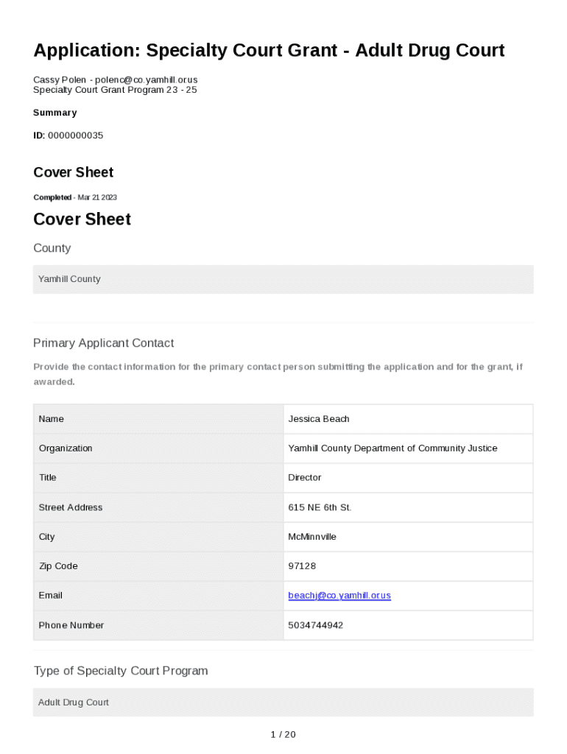Click the beachj@co.yamhill.or.us email link
The image size is (567, 754).
(x=339, y=596)
